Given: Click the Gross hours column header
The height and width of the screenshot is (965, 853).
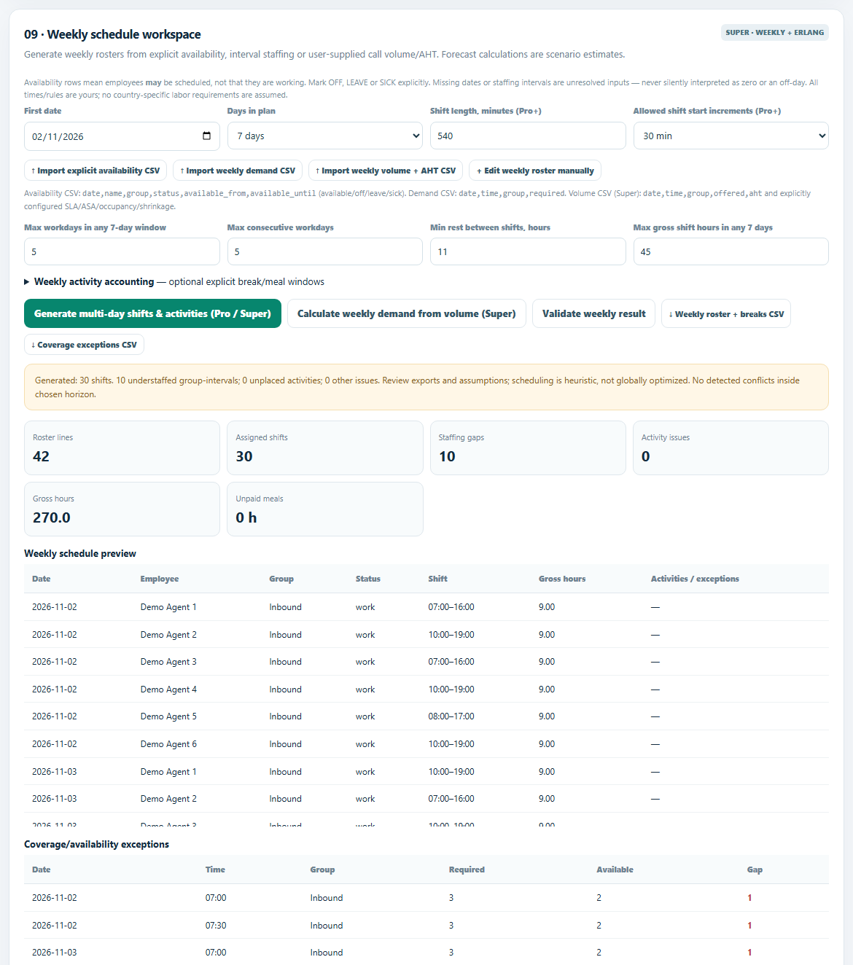Looking at the screenshot, I should tap(562, 579).
